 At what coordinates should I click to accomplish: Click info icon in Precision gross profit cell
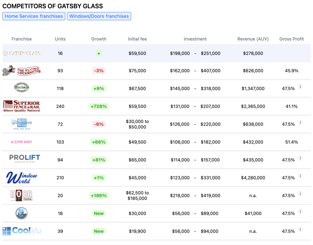point(300,87)
